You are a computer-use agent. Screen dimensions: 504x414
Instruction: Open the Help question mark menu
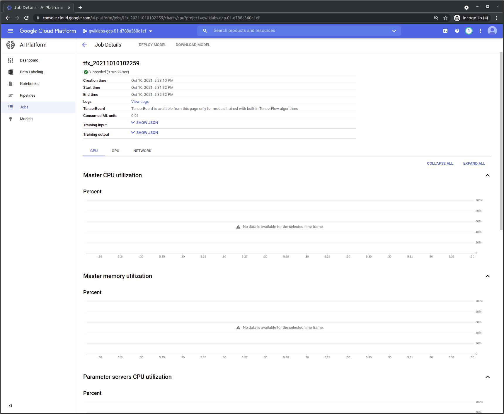tap(457, 31)
